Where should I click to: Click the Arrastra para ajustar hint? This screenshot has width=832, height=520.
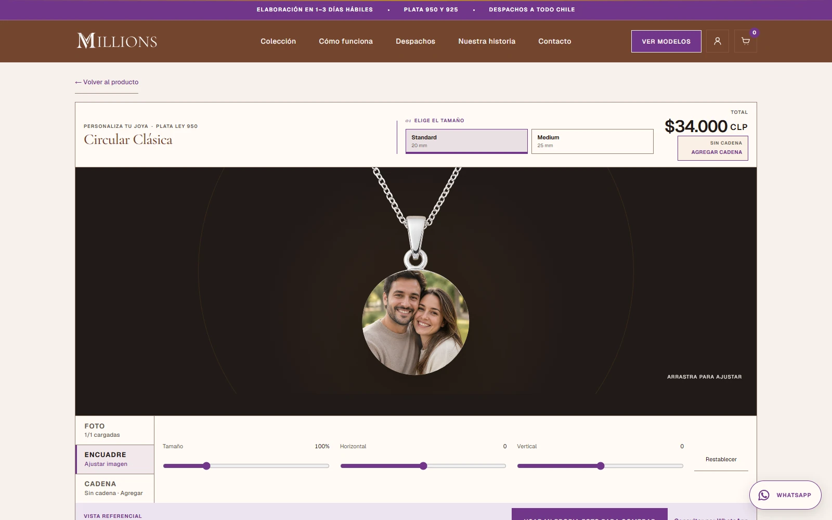pyautogui.click(x=705, y=377)
